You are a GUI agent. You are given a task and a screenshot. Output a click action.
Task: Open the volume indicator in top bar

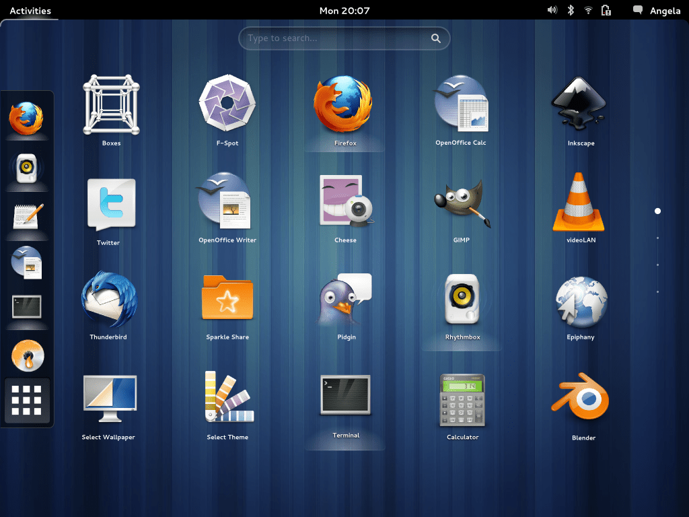tap(552, 10)
